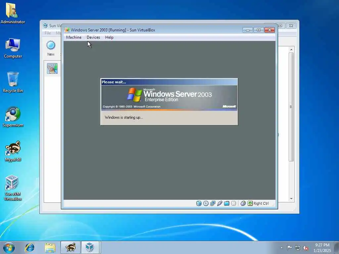Maximize the Windows Server 2003 VM window
The width and height of the screenshot is (339, 254).
tap(258, 30)
